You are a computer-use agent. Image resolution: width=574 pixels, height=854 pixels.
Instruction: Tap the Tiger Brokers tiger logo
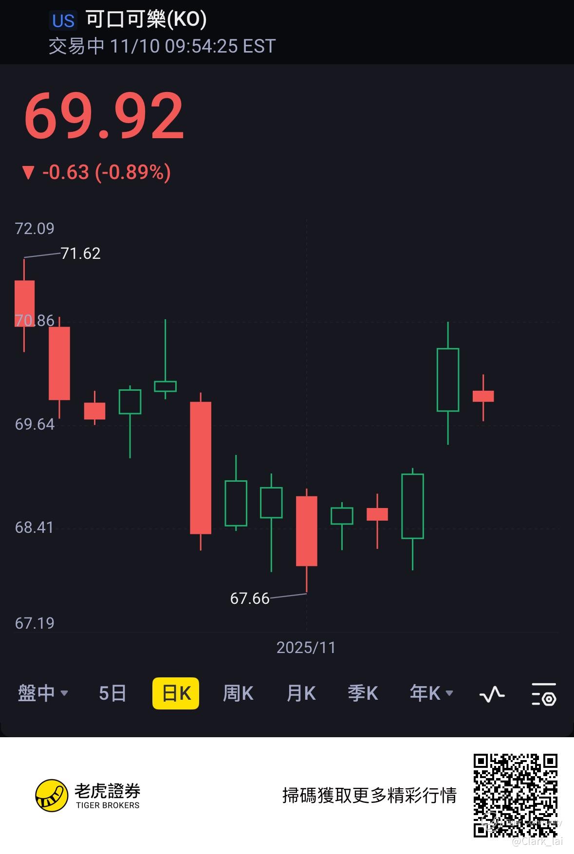point(52,796)
